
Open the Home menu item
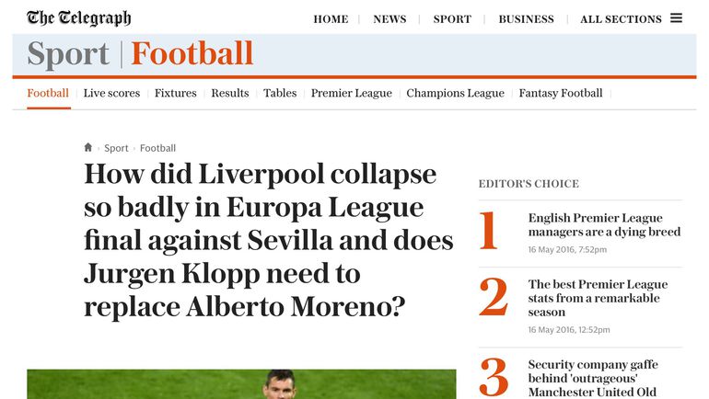click(331, 19)
